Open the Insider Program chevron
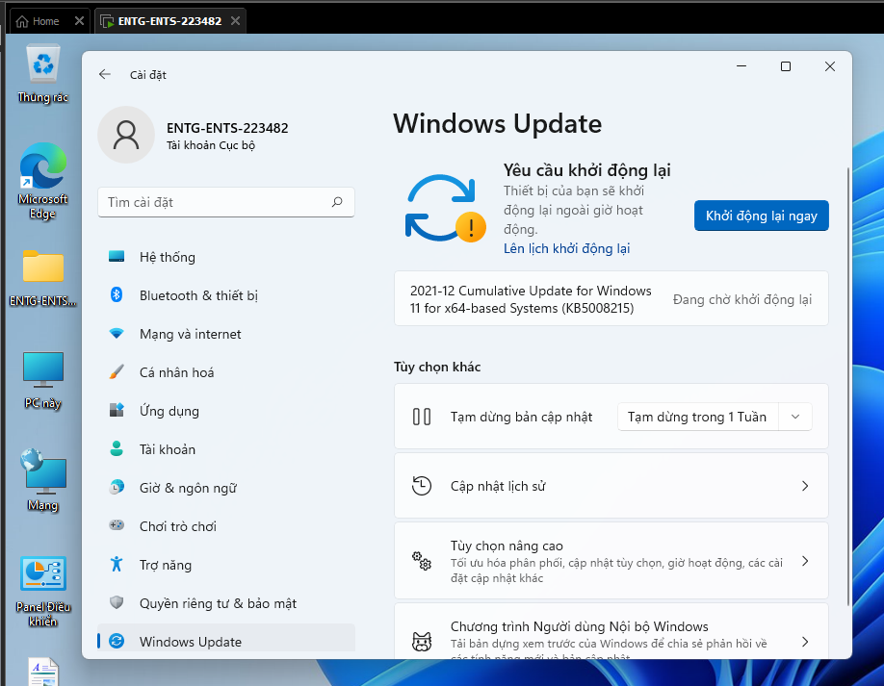Image resolution: width=884 pixels, height=686 pixels. (x=805, y=642)
